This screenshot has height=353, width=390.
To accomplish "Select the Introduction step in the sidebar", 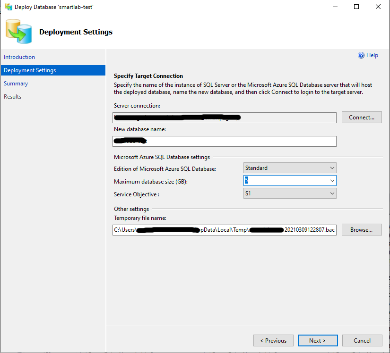I will [19, 57].
